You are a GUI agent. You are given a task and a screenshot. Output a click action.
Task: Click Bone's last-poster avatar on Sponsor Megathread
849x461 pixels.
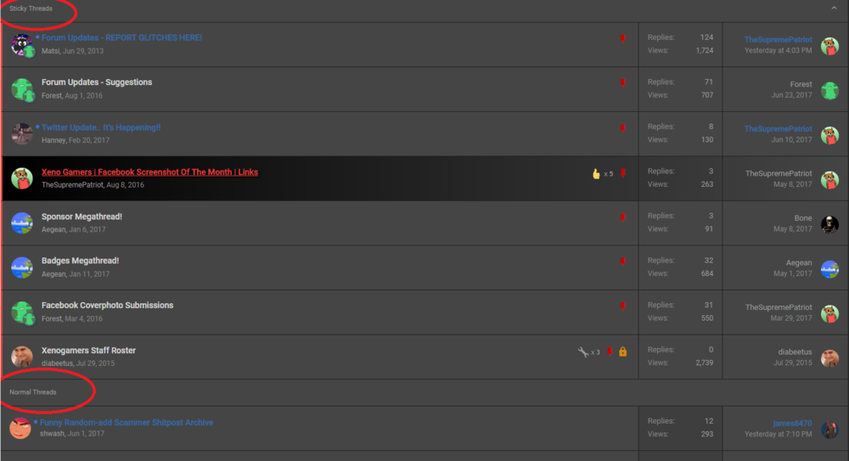pos(829,224)
